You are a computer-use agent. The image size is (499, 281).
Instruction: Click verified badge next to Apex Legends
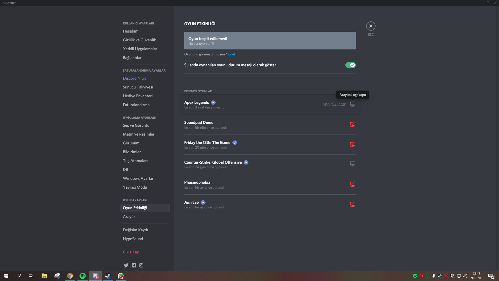tap(213, 103)
